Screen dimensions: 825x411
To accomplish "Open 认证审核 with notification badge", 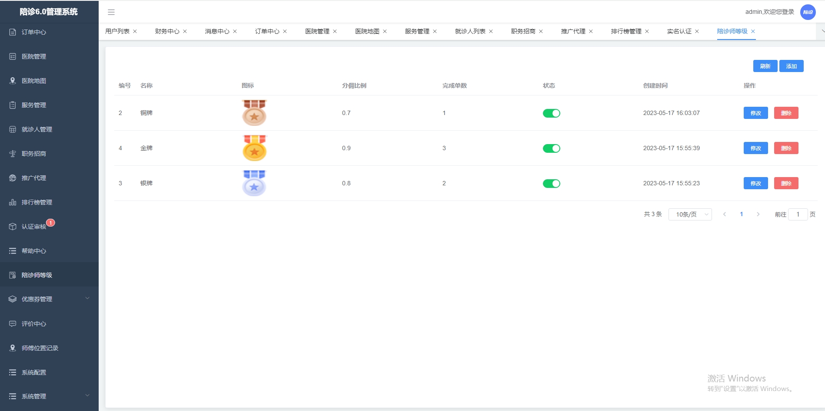I will (49, 227).
